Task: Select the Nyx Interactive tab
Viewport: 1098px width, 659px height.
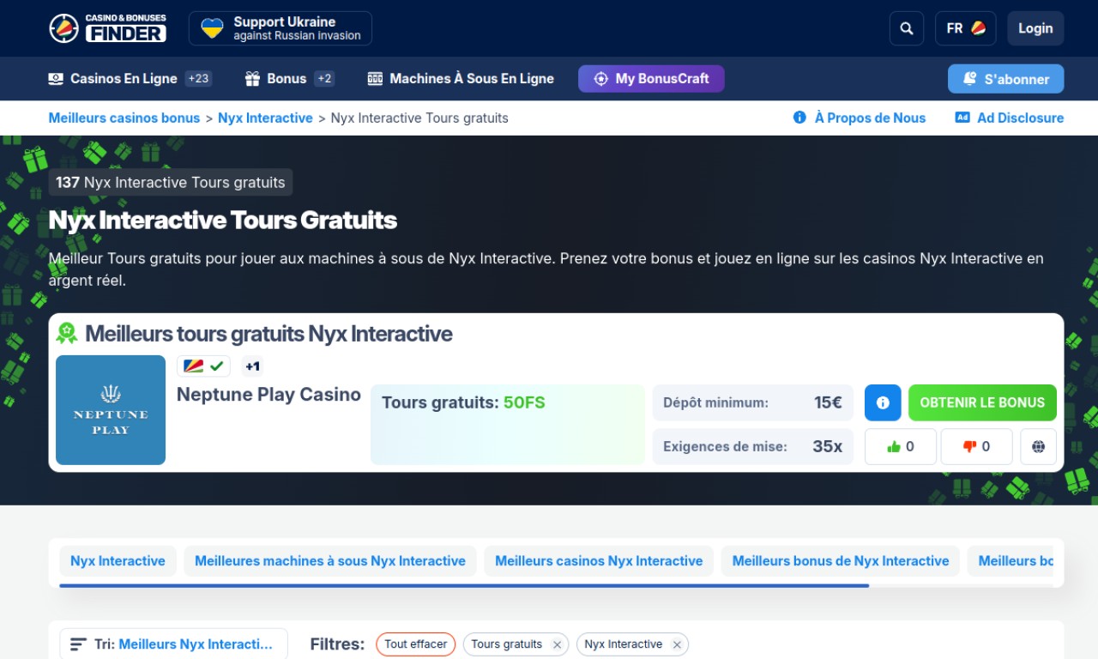Action: point(118,561)
